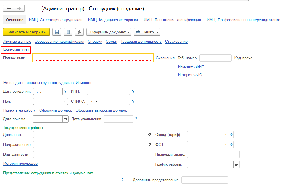Click the save (diskette) icon
The width and height of the screenshot is (283, 188).
(56, 32)
